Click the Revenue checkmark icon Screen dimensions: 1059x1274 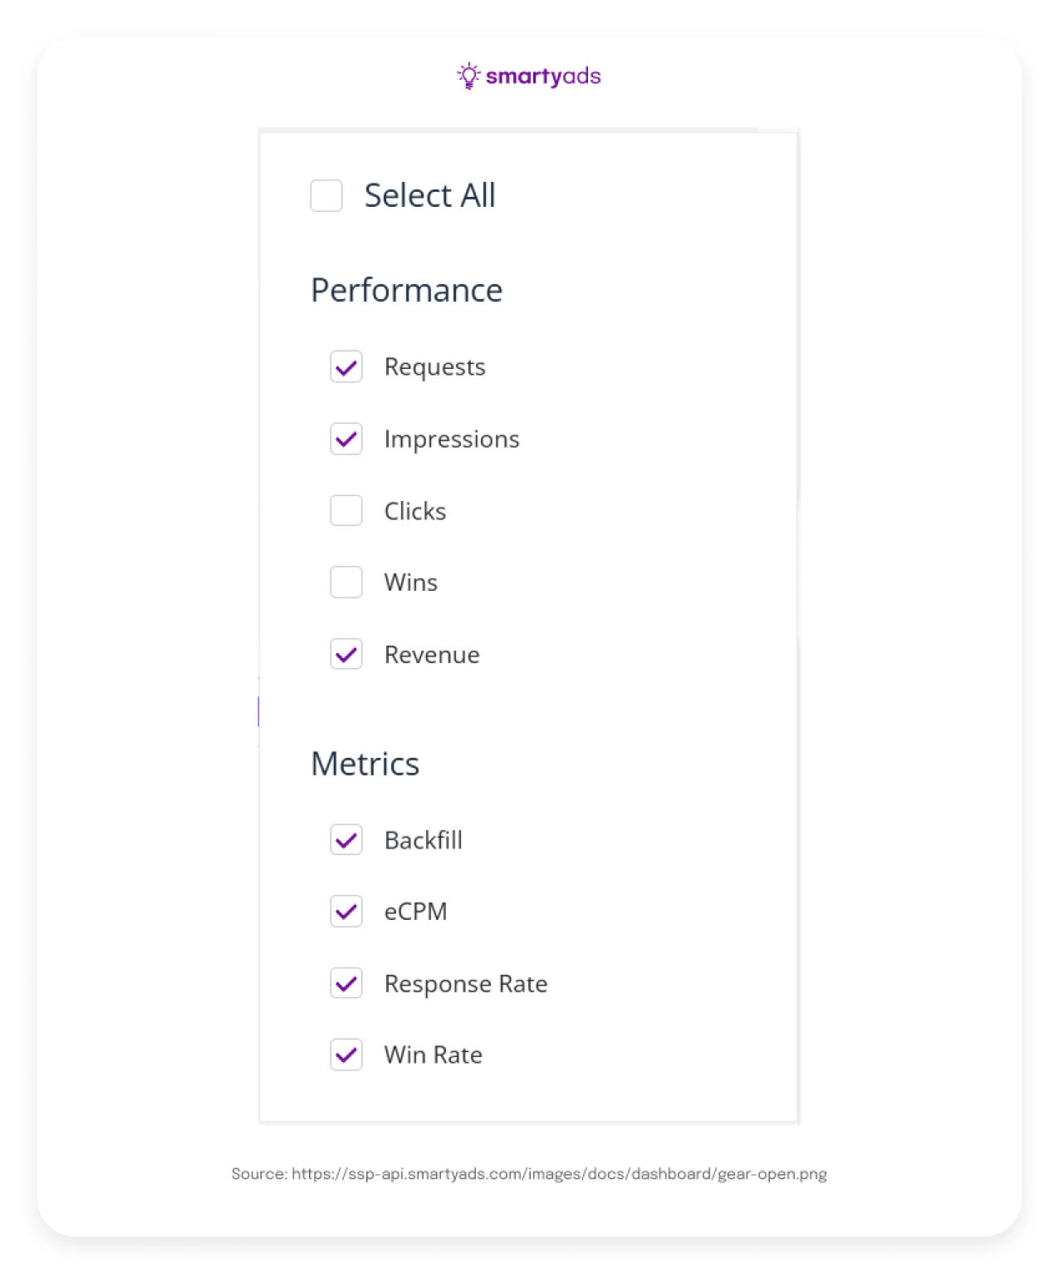click(346, 654)
